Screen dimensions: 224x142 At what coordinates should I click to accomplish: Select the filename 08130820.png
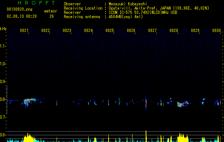[20, 10]
